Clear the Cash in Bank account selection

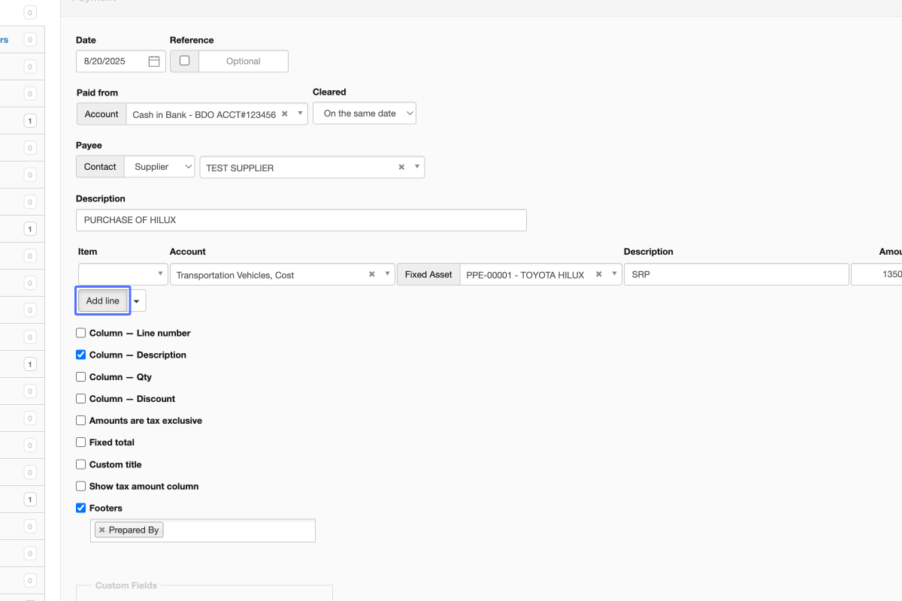click(284, 114)
